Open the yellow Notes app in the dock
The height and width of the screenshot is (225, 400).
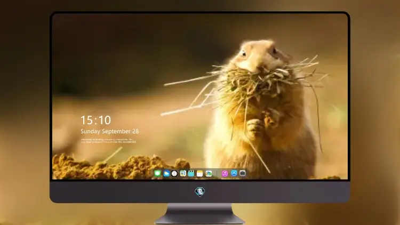point(200,173)
